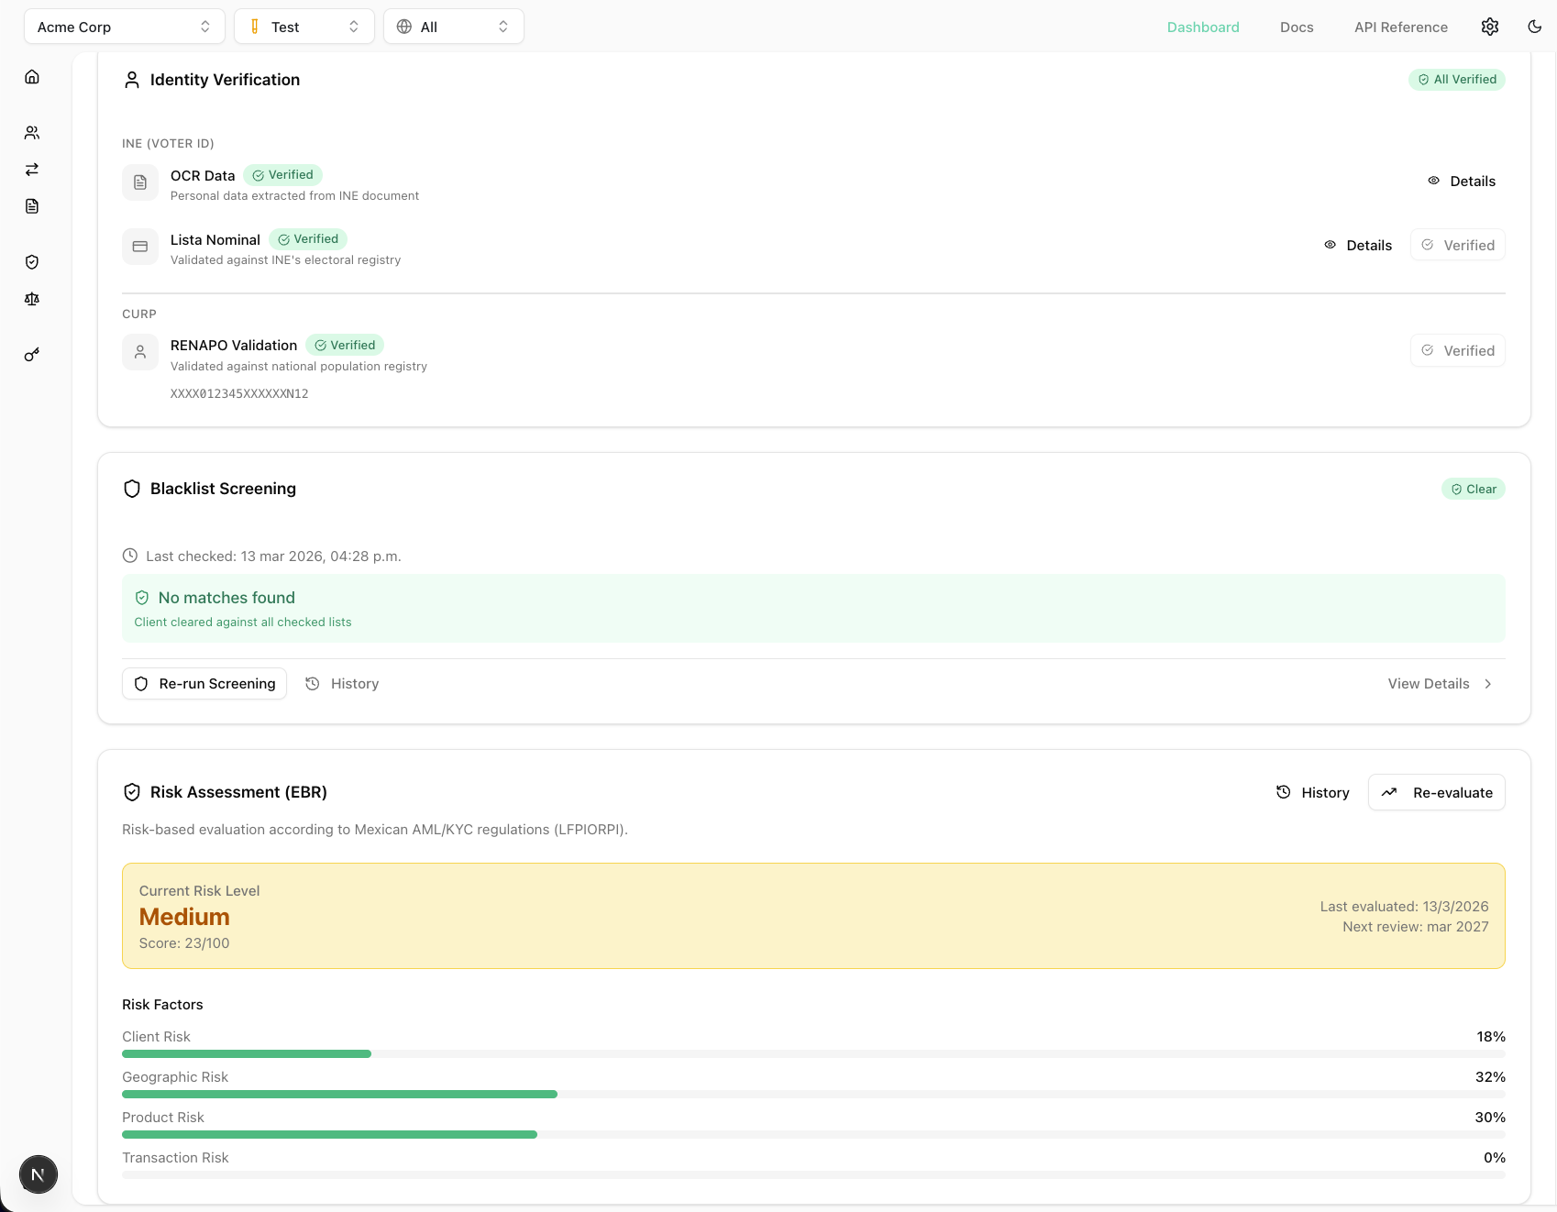Image resolution: width=1557 pixels, height=1212 pixels.
Task: Click the round N avatar badge
Action: 39,1174
